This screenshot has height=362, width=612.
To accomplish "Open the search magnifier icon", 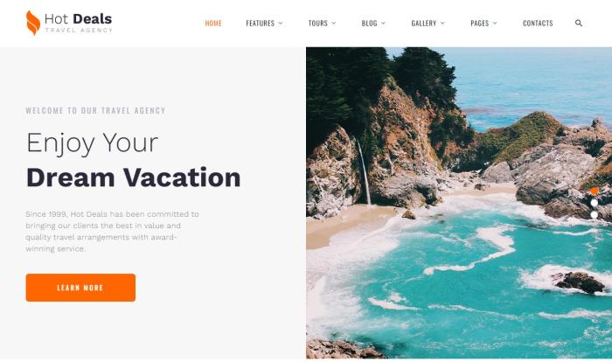I will point(579,23).
